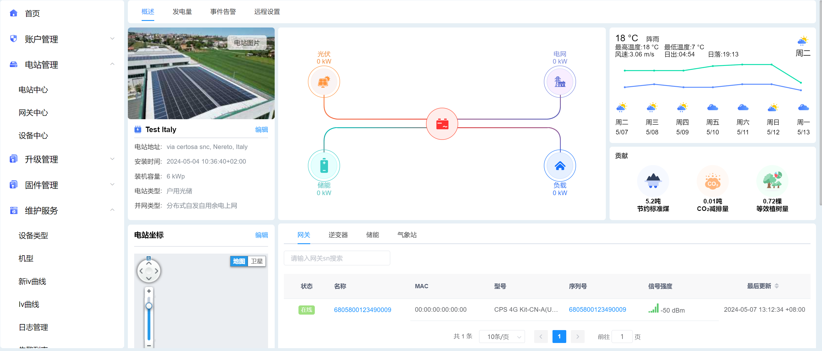
Task: Open the 远程设置 tab
Action: [x=267, y=12]
